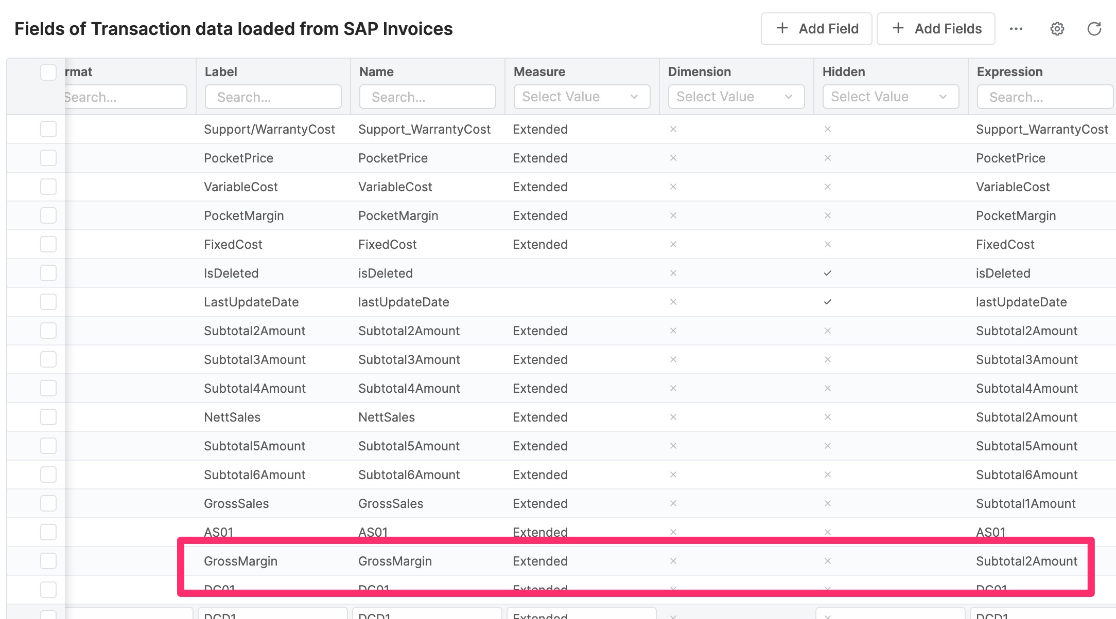Click the settings gear icon
The image size is (1116, 619).
1057,29
